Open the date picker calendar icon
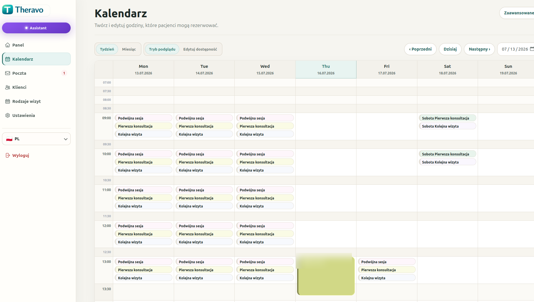 click(x=532, y=49)
